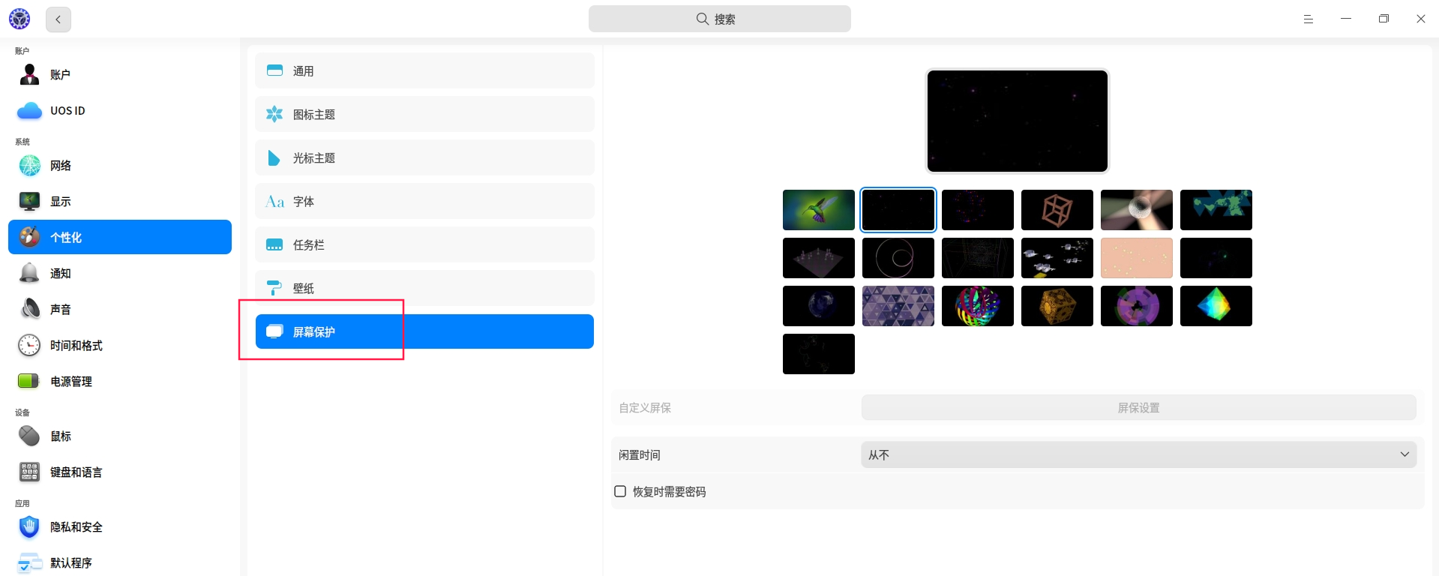Choose the spiral circle screensaver thumbnail
The width and height of the screenshot is (1439, 576).
898,258
